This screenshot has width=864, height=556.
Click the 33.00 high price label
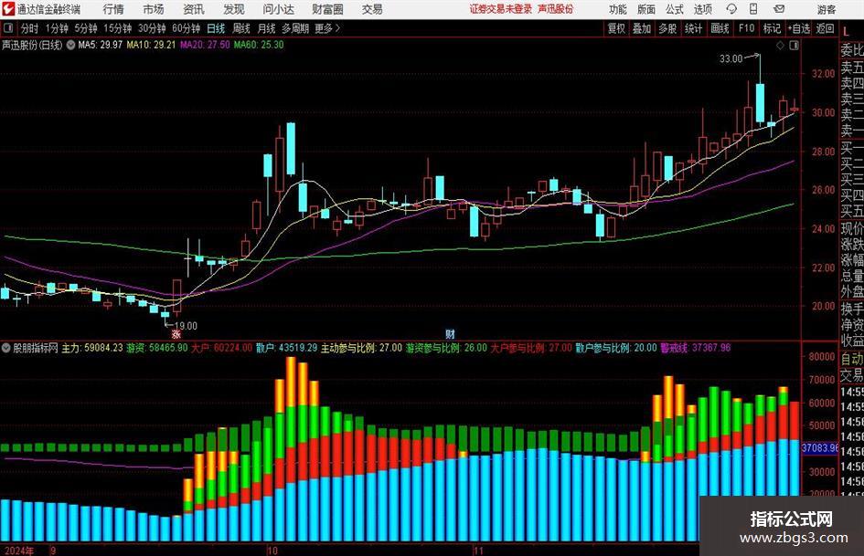[x=731, y=59]
